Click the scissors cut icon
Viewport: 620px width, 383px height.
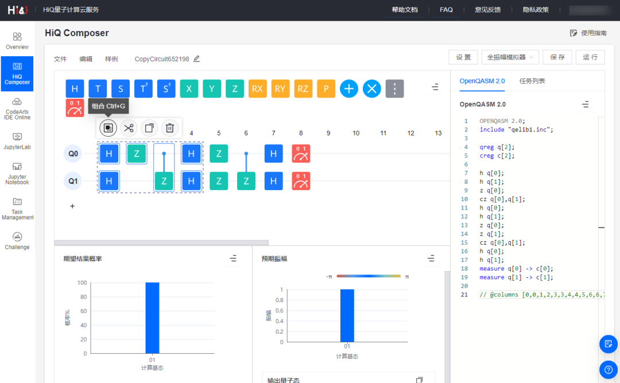point(129,128)
